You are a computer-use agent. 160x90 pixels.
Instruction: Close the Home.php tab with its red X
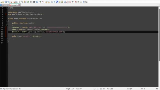tap(19, 5)
